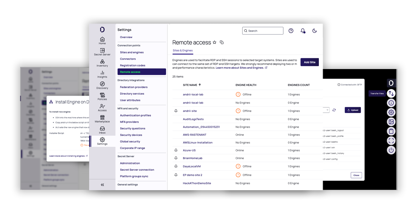Open Security questions settings item
Screen dimensions: 413x206
[133, 128]
